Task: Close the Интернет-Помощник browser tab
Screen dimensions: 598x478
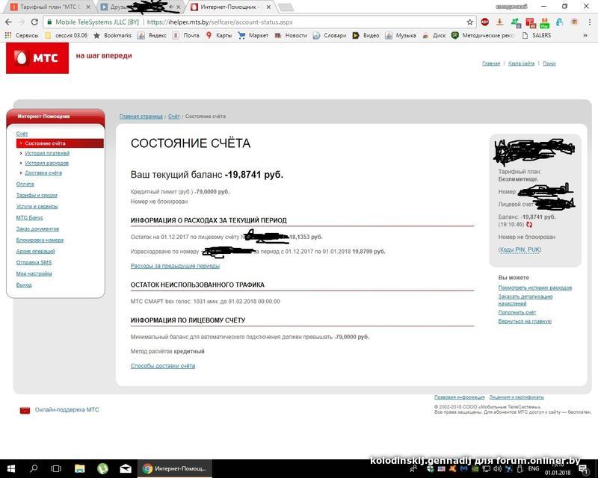Action: pos(268,7)
